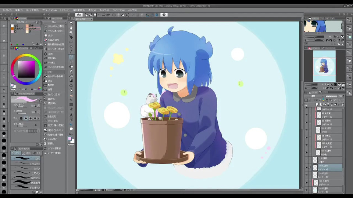This screenshot has width=353, height=198.
Task: Select the Pen tool in tool palette
Action: [x=71, y=57]
